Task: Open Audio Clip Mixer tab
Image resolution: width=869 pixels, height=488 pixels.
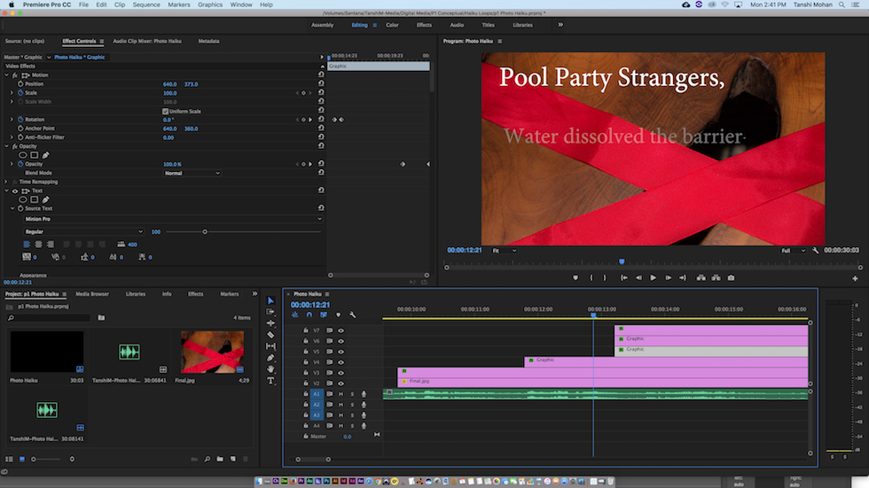Action: (147, 41)
